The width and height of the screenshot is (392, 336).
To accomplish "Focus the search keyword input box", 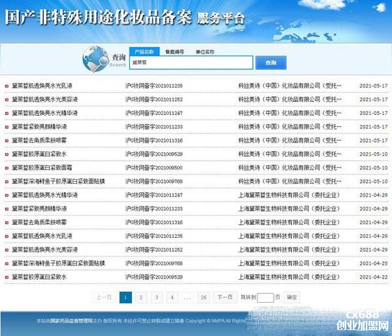I will pos(191,62).
